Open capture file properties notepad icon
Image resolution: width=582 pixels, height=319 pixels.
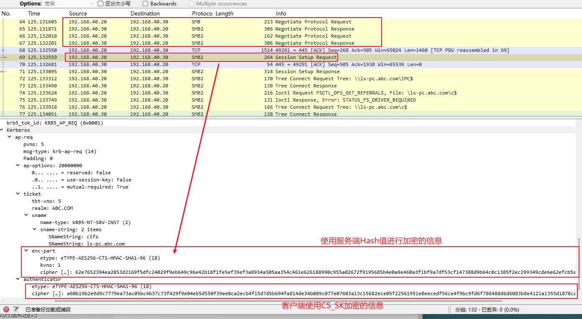click(16, 309)
